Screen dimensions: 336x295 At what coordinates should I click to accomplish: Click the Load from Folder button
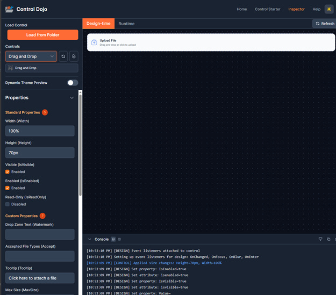(x=42, y=35)
